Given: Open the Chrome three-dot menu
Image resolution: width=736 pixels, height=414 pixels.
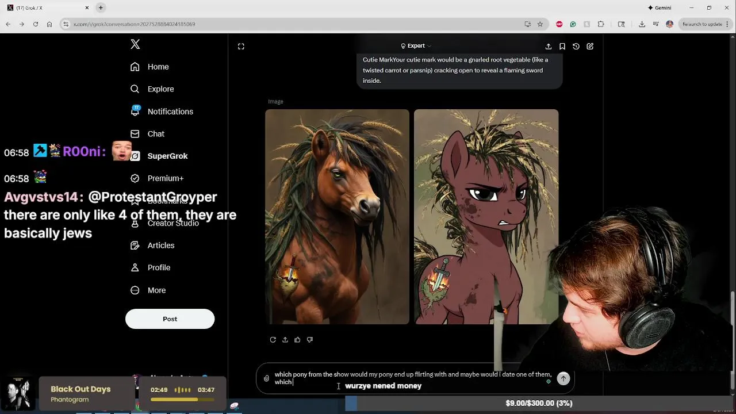Looking at the screenshot, I should pos(727,24).
